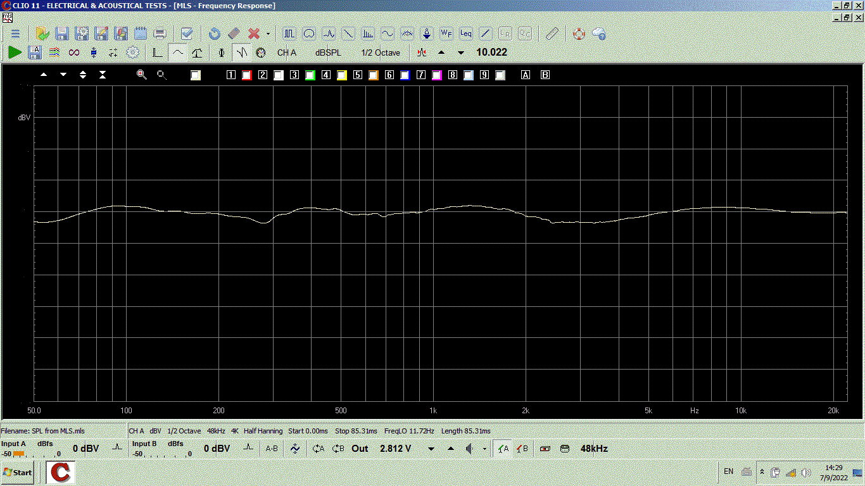Image resolution: width=865 pixels, height=486 pixels.
Task: Select overlay 8 number button
Action: pos(452,75)
